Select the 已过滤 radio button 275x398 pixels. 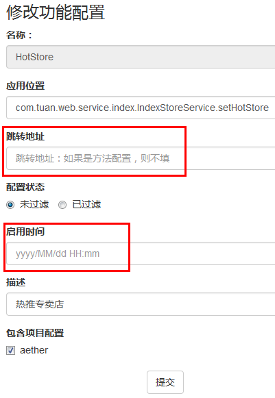62,205
